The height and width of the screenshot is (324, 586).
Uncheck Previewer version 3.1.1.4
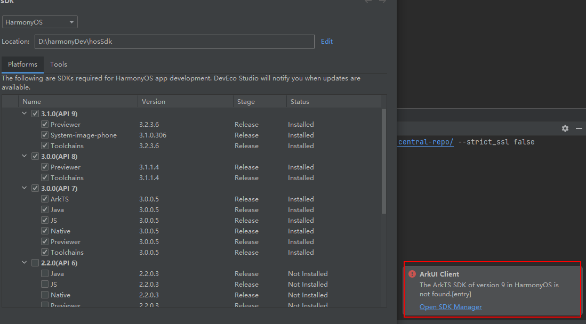click(45, 167)
